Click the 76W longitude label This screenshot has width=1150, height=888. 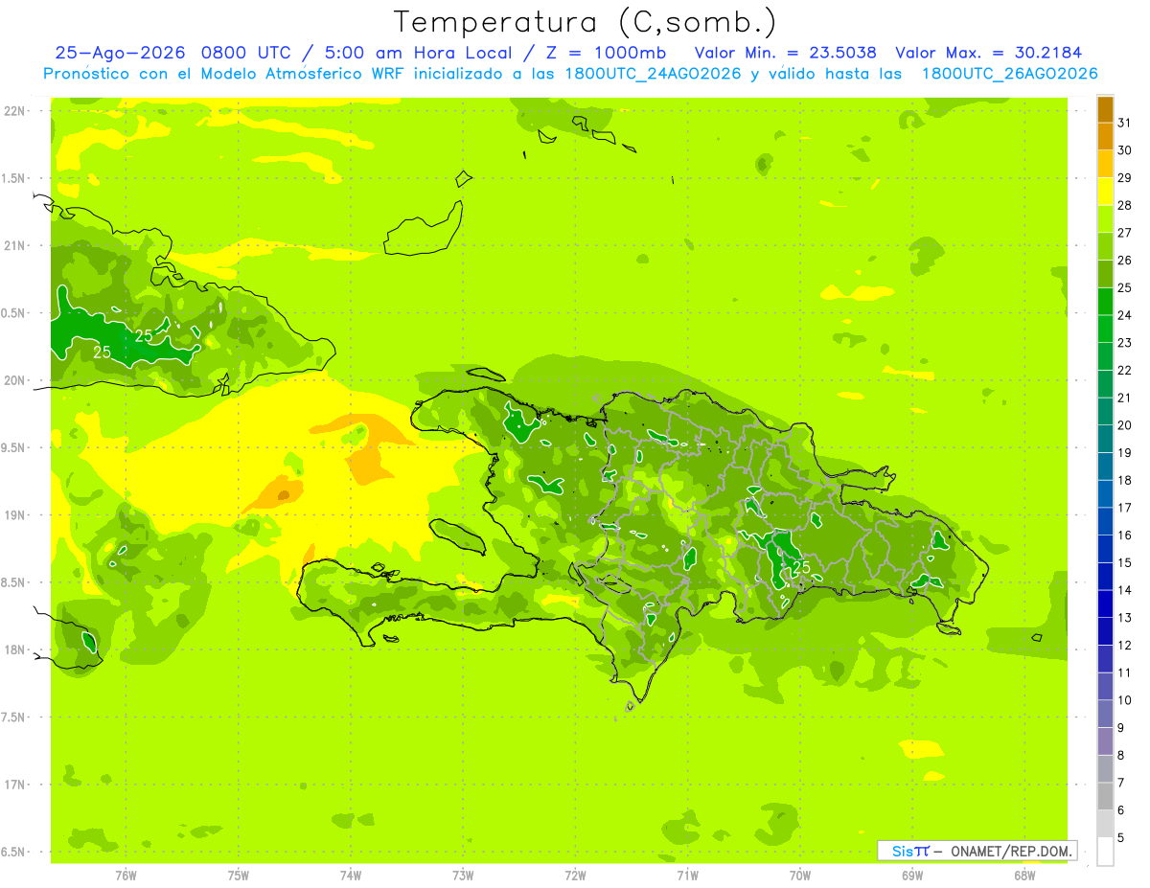point(126,876)
